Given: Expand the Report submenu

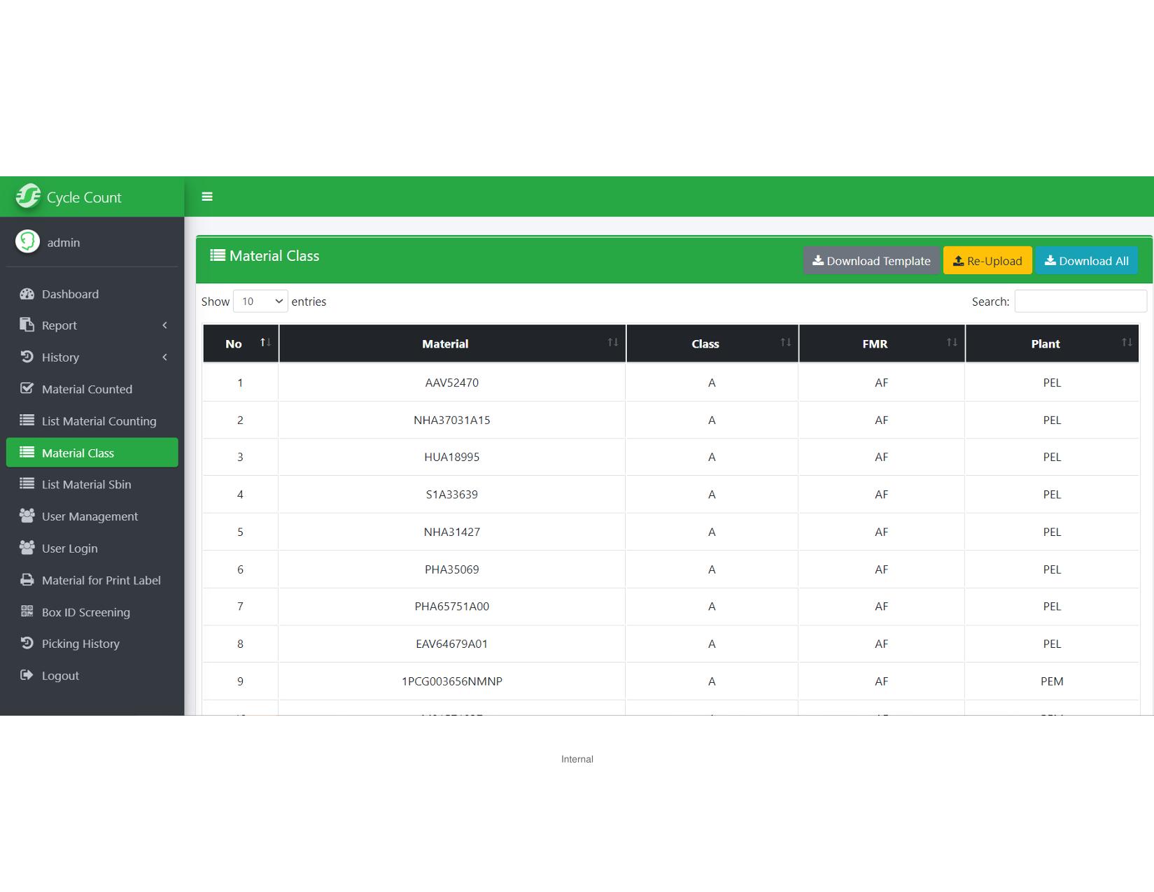Looking at the screenshot, I should tap(164, 325).
